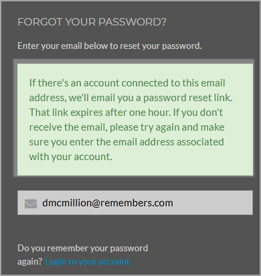
Task: Click the empty area right of the email text
Action: 212,203
